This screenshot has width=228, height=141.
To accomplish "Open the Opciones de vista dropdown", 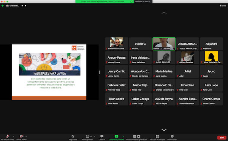I will pos(142,2).
